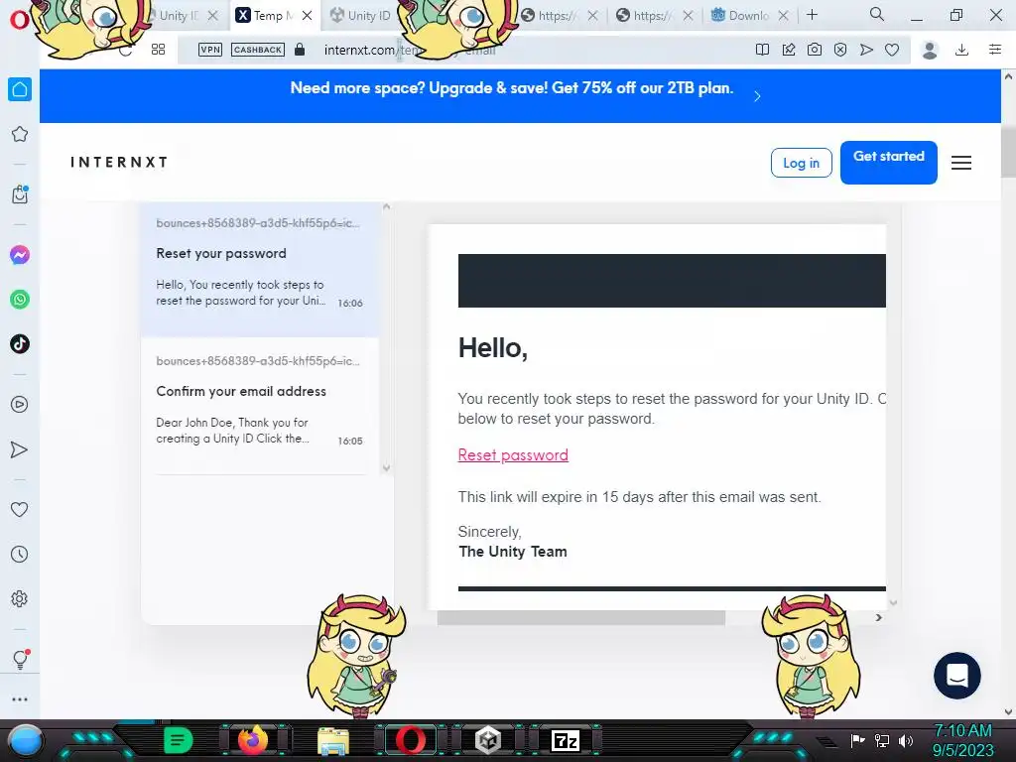
Task: Click the Get started button
Action: 888,162
